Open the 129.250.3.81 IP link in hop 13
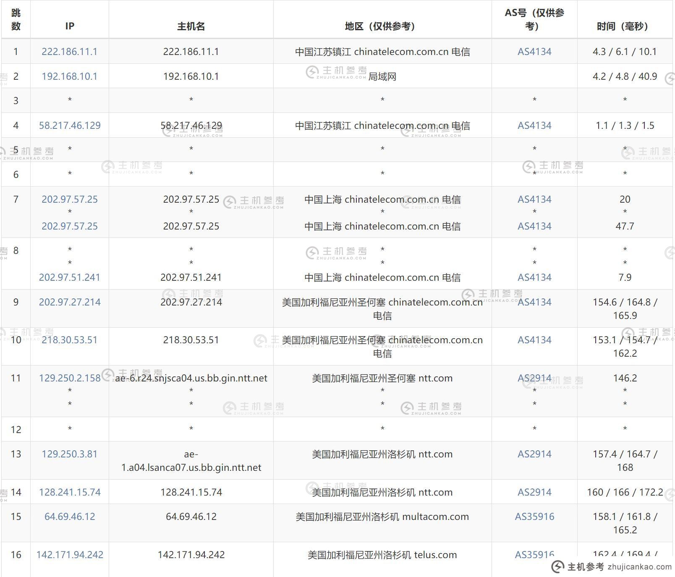 (70, 454)
